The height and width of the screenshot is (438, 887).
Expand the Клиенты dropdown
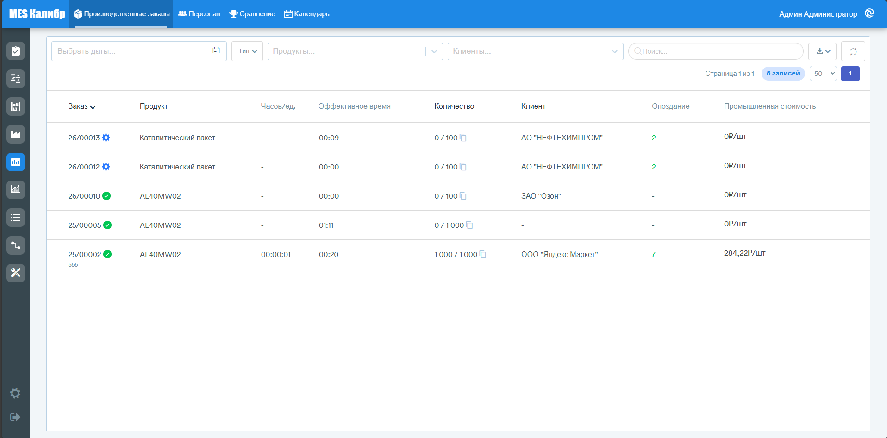[615, 51]
